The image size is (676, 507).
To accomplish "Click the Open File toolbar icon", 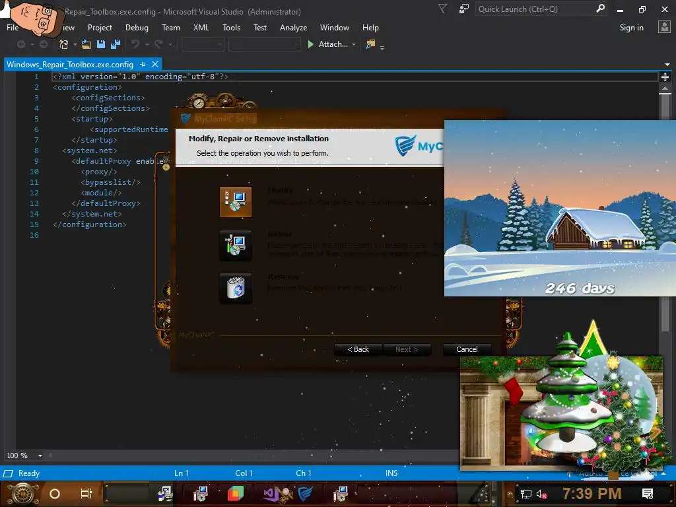I will 86,44.
